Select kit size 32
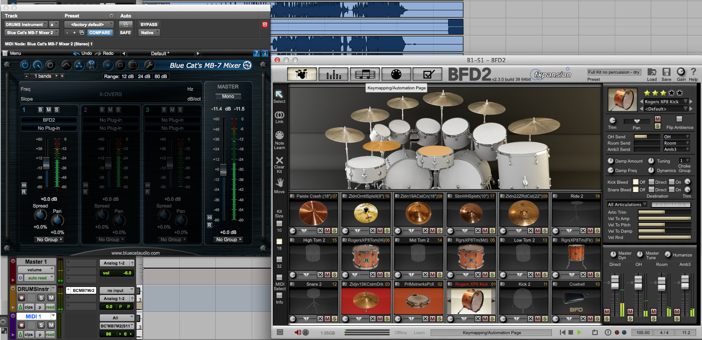This screenshot has width=702, height=340. pyautogui.click(x=280, y=259)
